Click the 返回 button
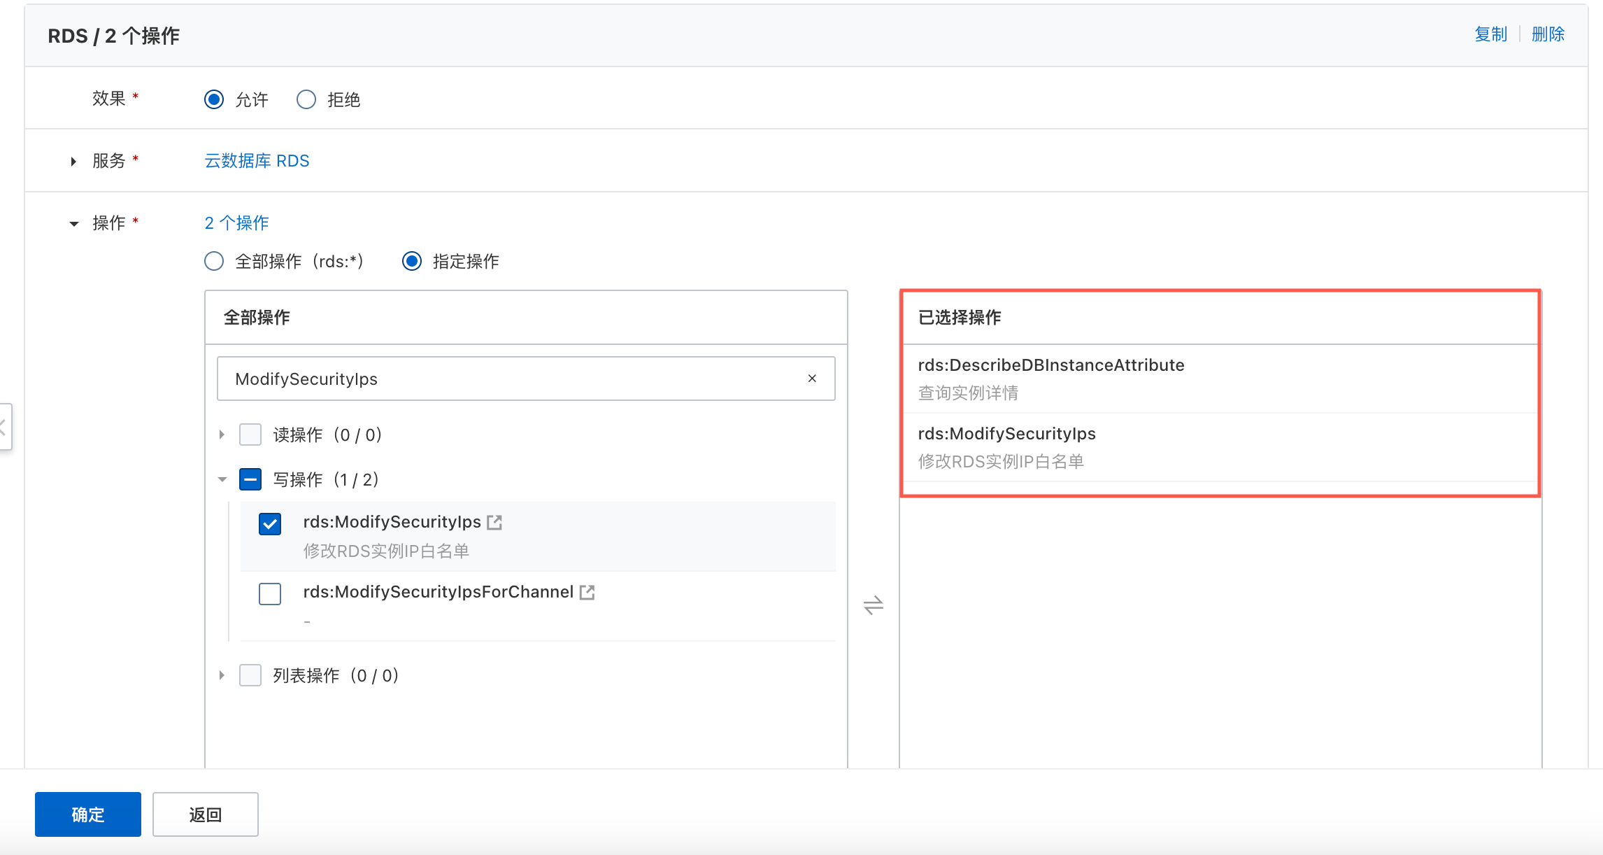The width and height of the screenshot is (1603, 855). pos(206,814)
